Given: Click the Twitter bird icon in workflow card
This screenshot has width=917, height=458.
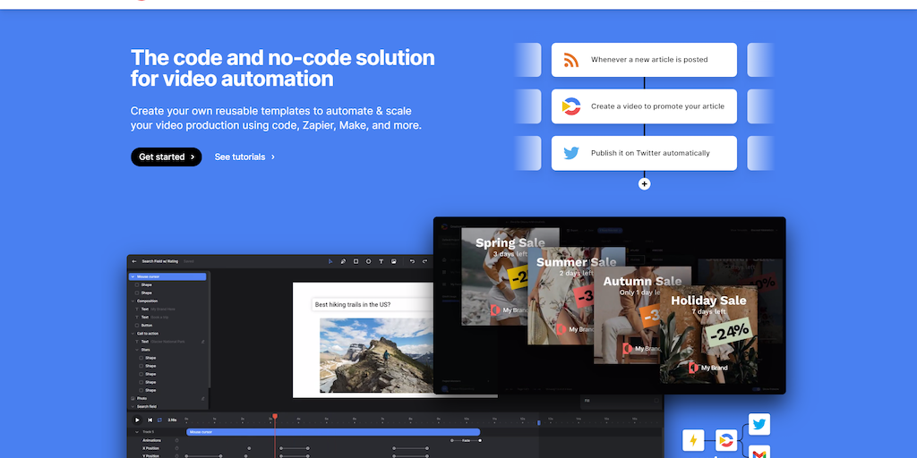Looking at the screenshot, I should (570, 153).
